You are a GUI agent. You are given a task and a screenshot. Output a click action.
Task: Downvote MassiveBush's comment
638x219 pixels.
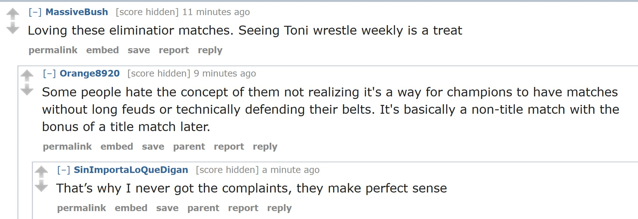click(x=13, y=28)
